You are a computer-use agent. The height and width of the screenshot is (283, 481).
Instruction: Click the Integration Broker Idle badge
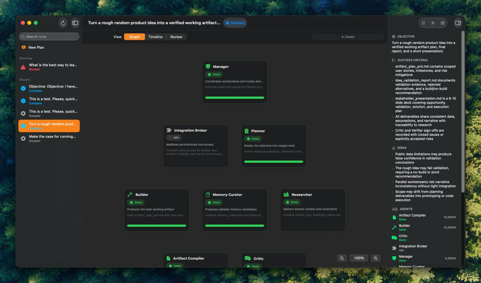(x=174, y=138)
